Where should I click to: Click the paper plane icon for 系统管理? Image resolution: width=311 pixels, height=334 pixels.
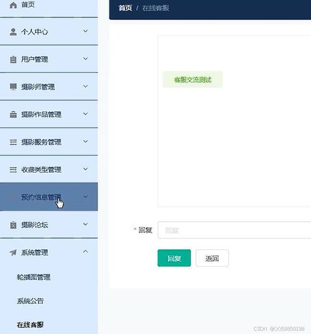tap(13, 252)
